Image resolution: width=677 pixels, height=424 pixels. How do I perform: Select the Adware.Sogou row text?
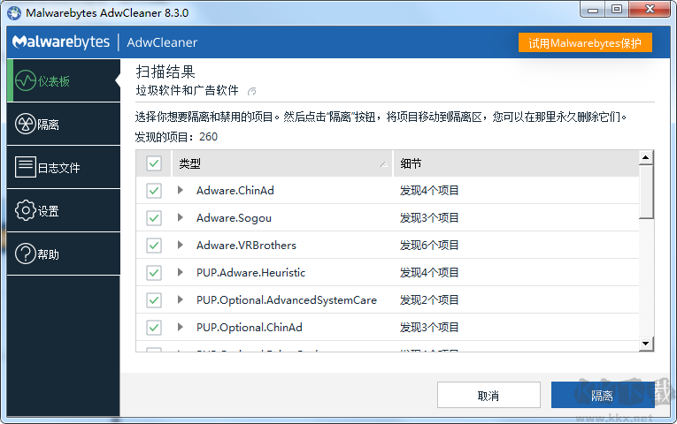(x=234, y=218)
